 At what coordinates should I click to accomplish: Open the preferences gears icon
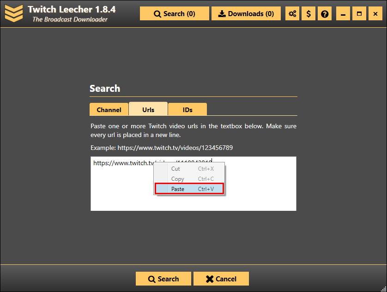click(292, 13)
